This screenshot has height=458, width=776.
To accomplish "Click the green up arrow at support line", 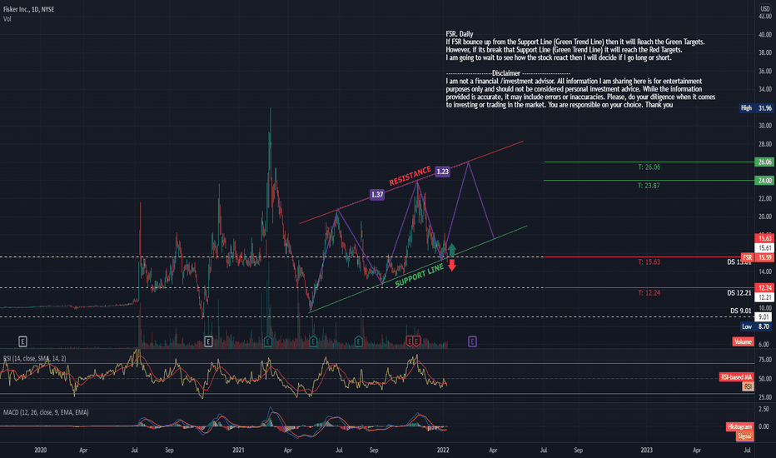I will click(451, 249).
